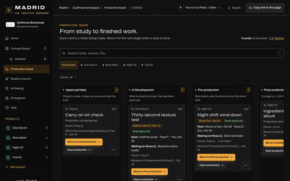Expand the Owner: all filter dropdown
Viewport: 290px width, 181px height.
coord(68,78)
